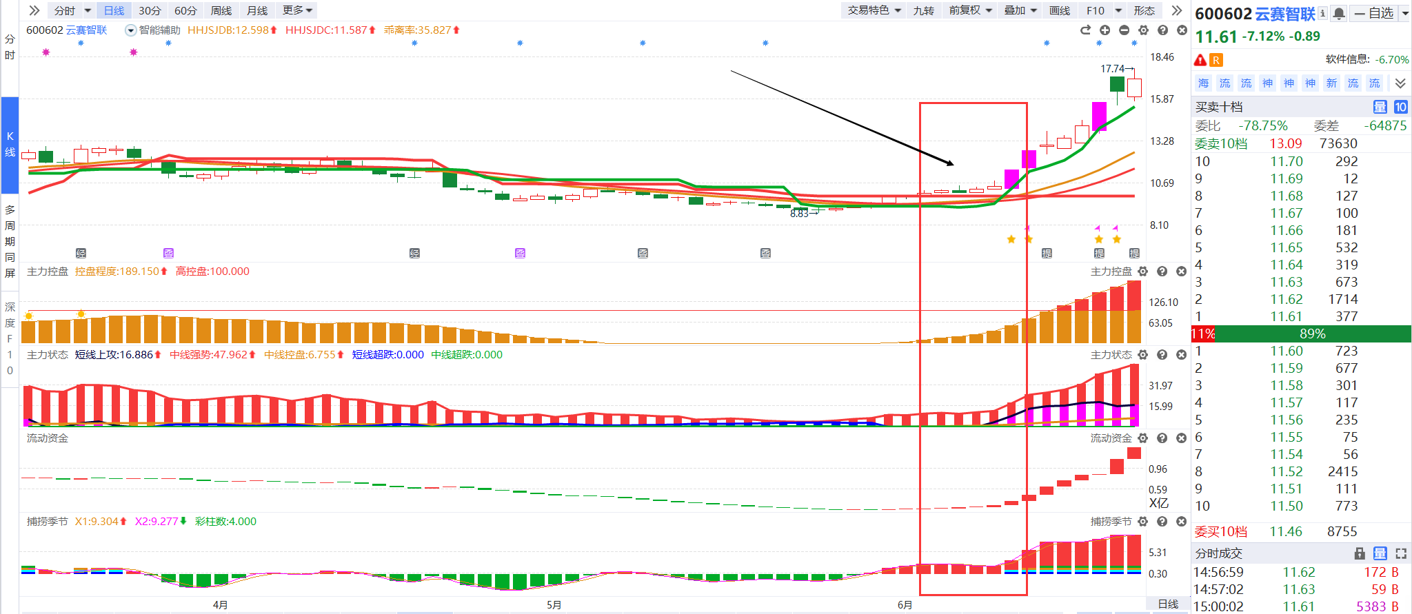Toggle 形态 pattern button
This screenshot has width=1412, height=614.
[1144, 10]
